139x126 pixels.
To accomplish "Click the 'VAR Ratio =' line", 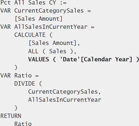I will point(20,75).
